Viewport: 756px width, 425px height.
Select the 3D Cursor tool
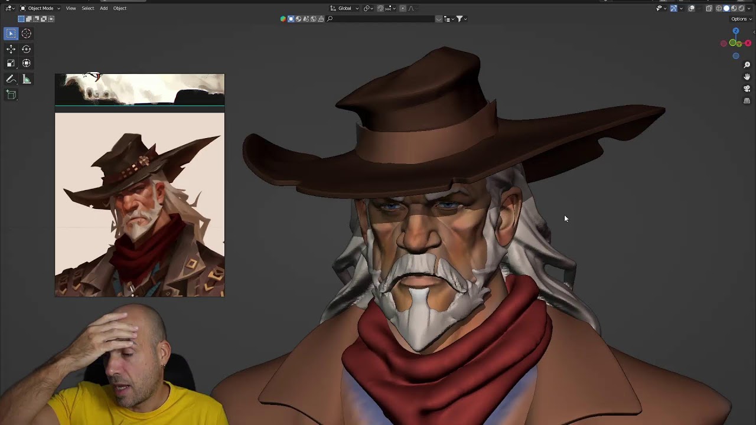(x=27, y=34)
